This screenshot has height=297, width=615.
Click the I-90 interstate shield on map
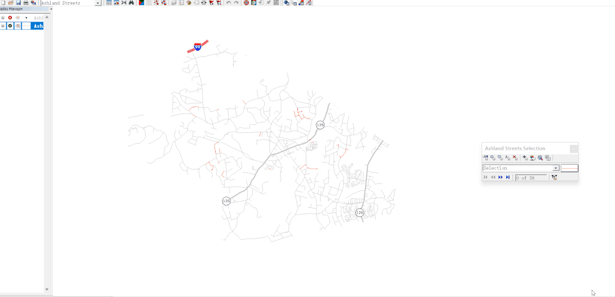pos(198,47)
